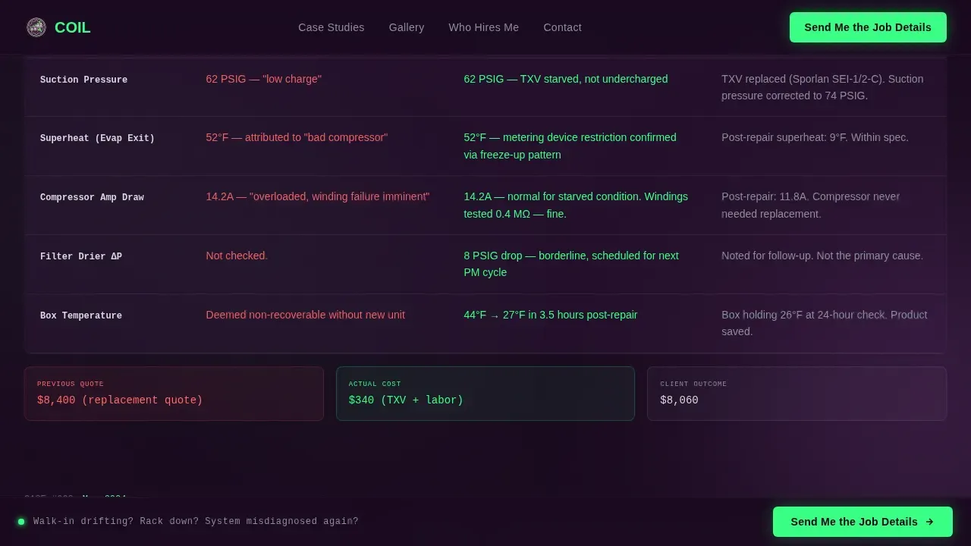The image size is (971, 546).
Task: Select the Previous Quote $8,400 card
Action: pos(174,394)
